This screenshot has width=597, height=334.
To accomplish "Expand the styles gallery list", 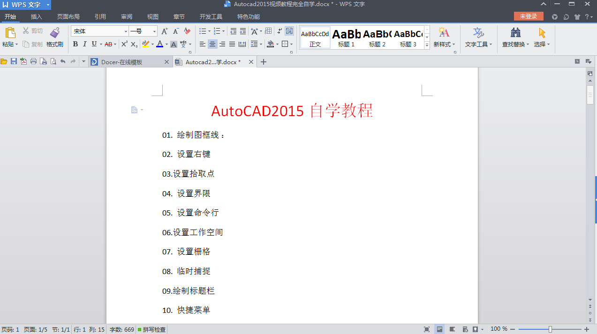I will (x=427, y=45).
